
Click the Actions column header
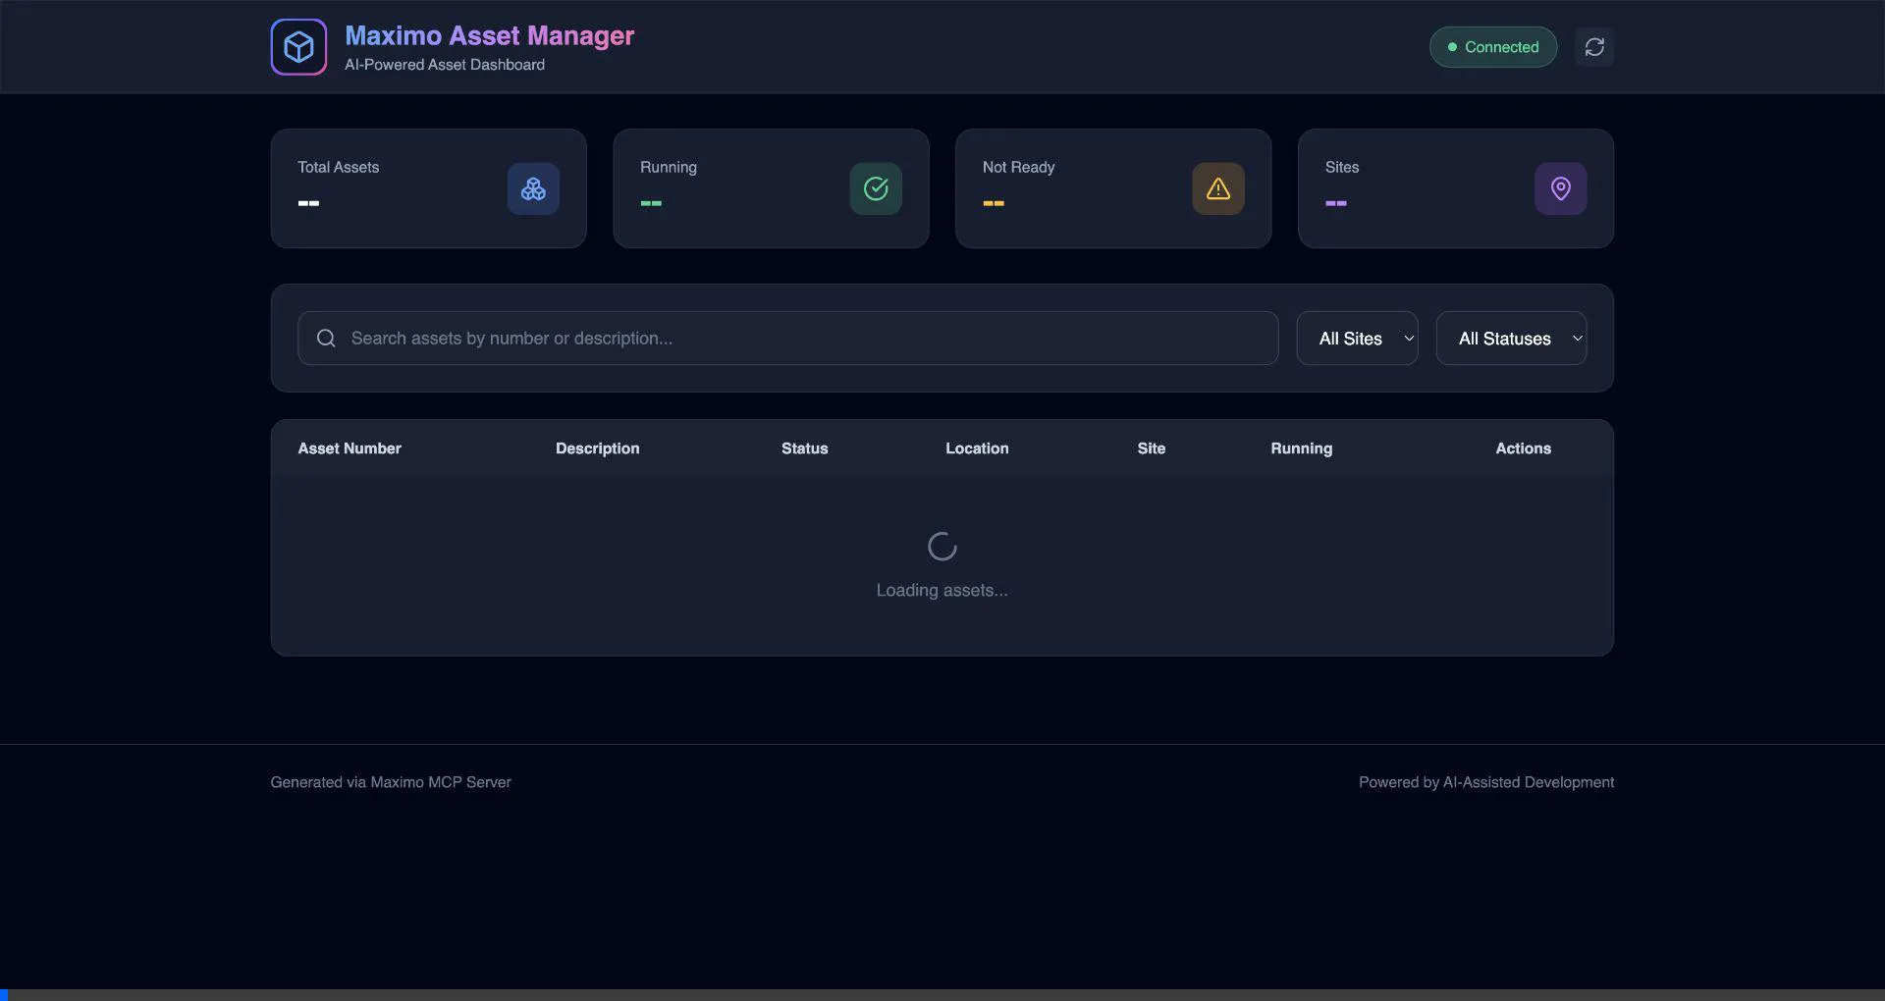click(x=1524, y=448)
